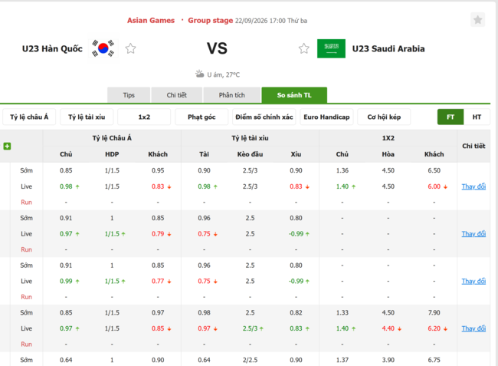Favorite the U23 Saudi Arabia team star
Screen dimensions: 498x366
point(304,48)
